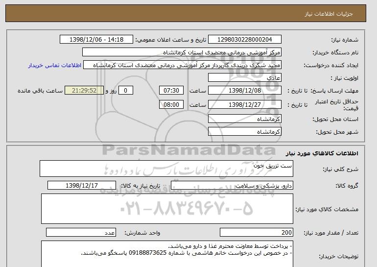The image size is (377, 267).
Task: Select the validity time field 08:00
Action: click(171, 105)
